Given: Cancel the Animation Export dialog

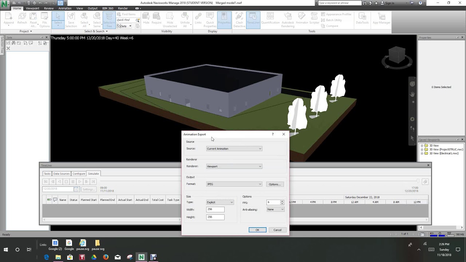Looking at the screenshot, I should click(277, 230).
